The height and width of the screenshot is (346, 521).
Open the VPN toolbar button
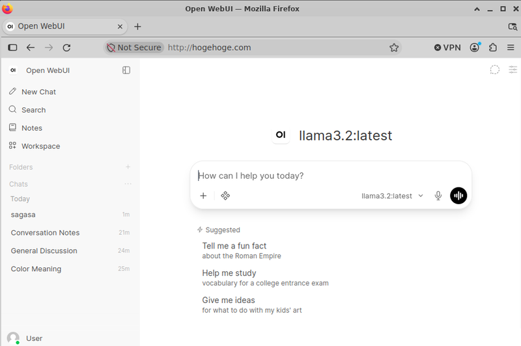pyautogui.click(x=447, y=47)
